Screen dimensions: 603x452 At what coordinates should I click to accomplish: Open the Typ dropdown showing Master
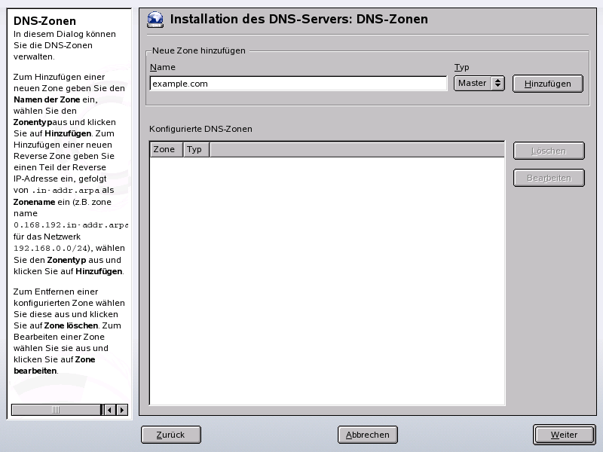click(x=473, y=84)
